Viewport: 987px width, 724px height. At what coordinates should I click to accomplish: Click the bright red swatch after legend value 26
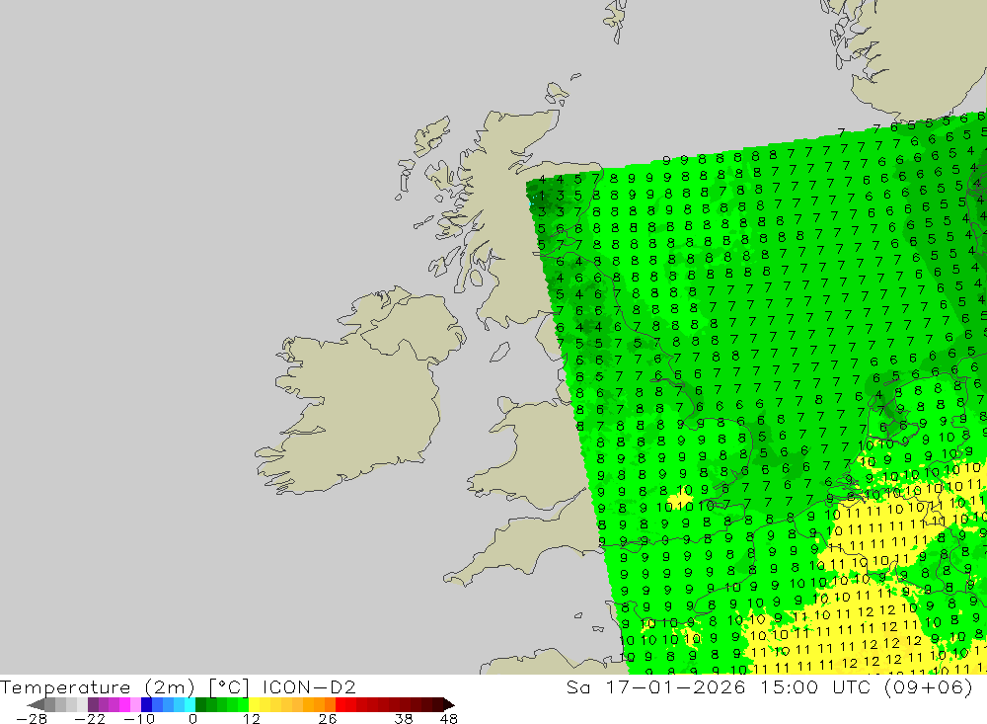pos(341,704)
